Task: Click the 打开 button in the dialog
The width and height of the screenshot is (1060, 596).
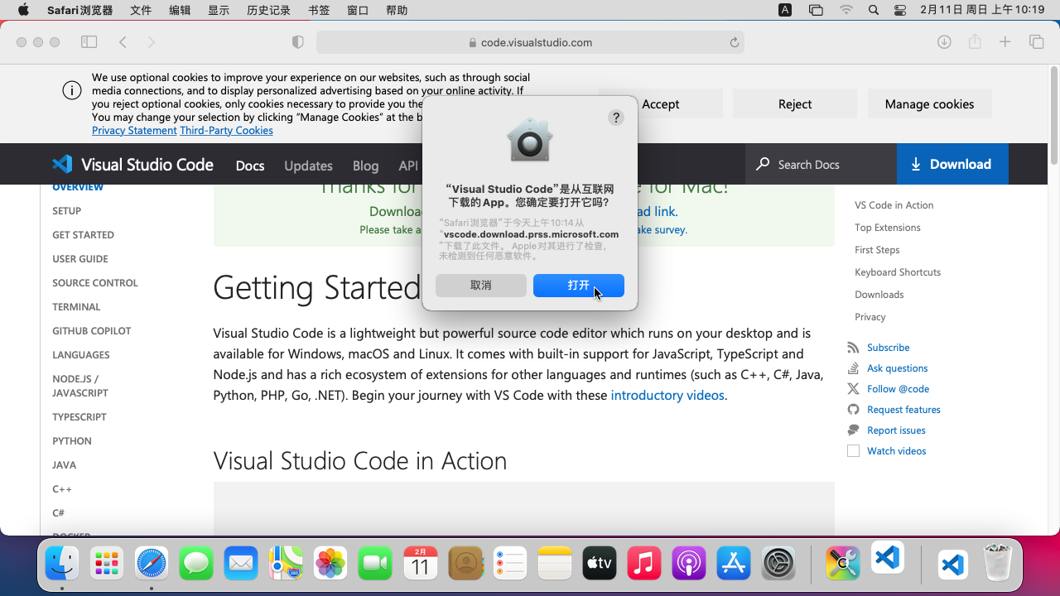Action: [579, 286]
